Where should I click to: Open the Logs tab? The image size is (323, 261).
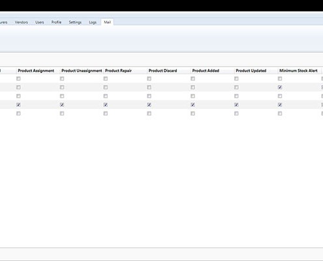(x=93, y=22)
